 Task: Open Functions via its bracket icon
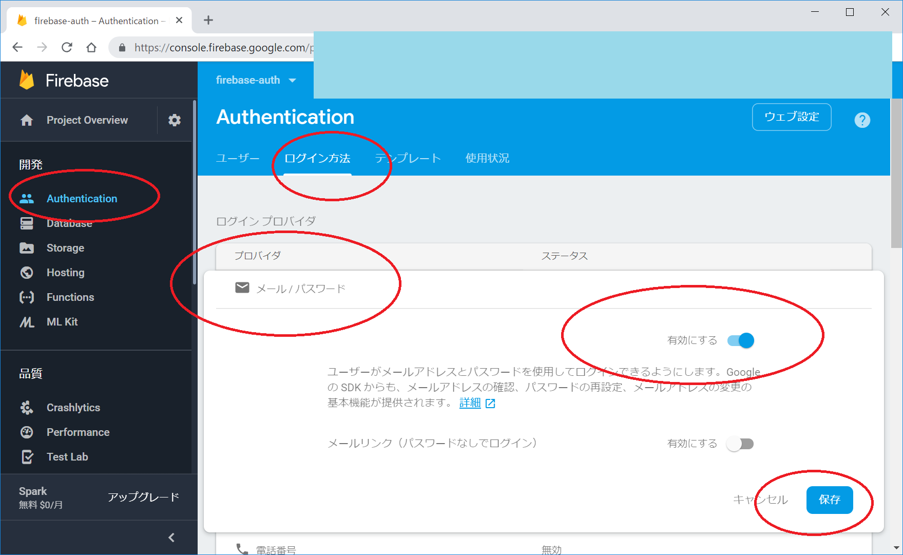[x=27, y=297]
